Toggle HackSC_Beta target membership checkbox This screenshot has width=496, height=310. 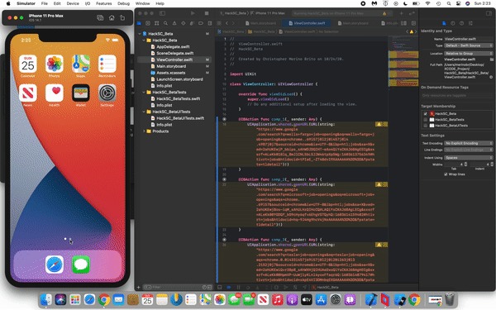tap(426, 113)
